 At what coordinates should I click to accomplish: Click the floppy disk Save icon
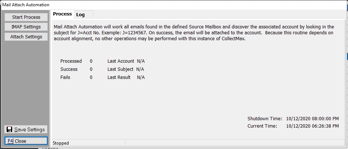click(x=9, y=129)
